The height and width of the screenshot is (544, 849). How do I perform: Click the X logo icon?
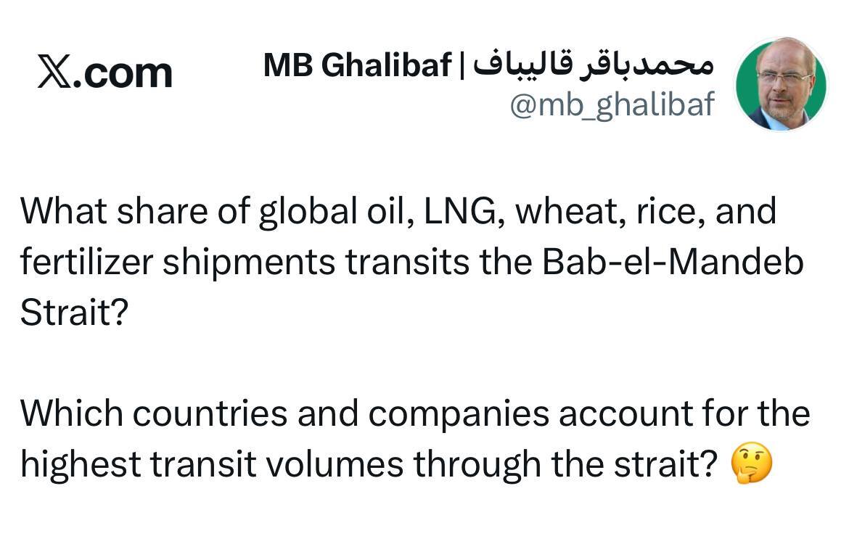point(57,73)
